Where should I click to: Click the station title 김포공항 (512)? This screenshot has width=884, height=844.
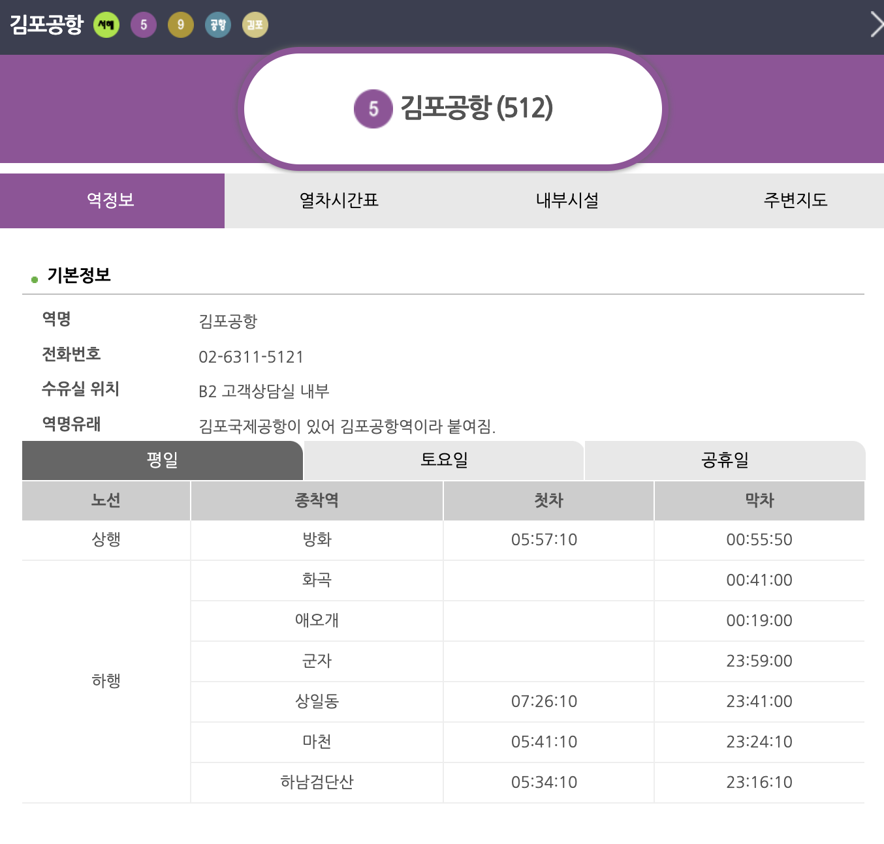tap(477, 108)
